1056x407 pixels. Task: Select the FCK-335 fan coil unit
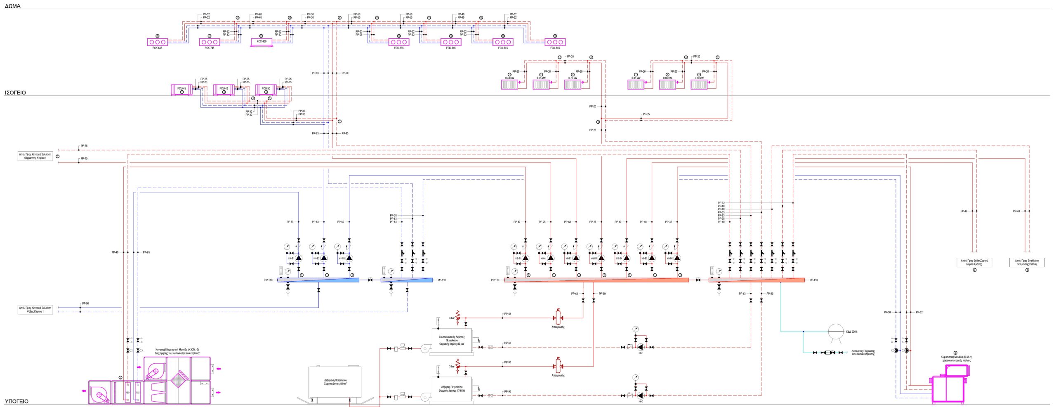click(x=398, y=42)
